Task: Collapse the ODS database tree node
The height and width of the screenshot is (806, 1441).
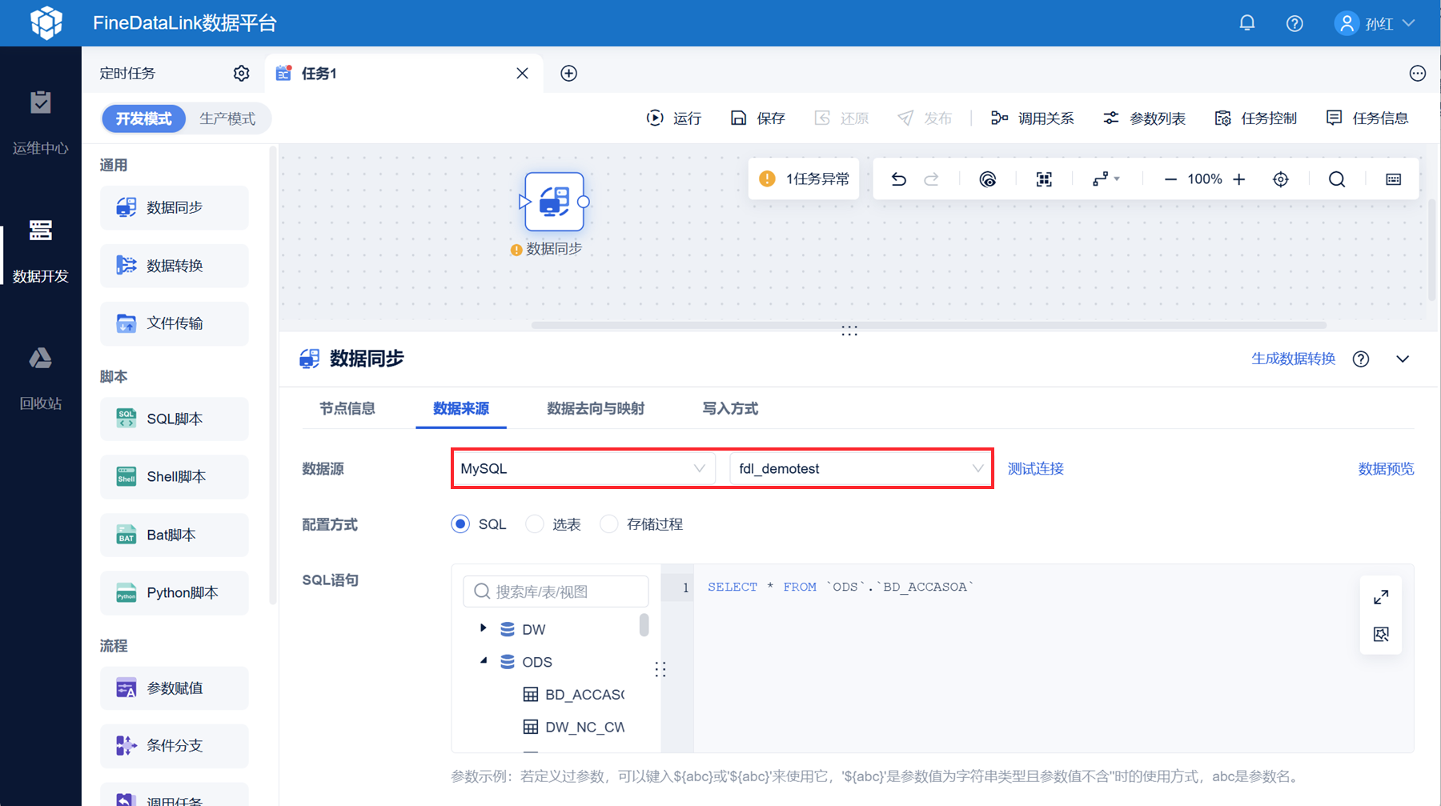Action: point(483,661)
